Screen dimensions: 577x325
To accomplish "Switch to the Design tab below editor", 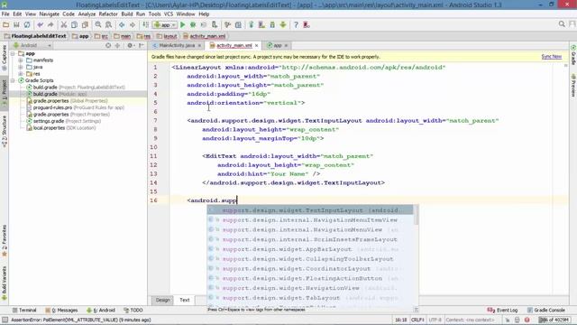I will tap(162, 300).
